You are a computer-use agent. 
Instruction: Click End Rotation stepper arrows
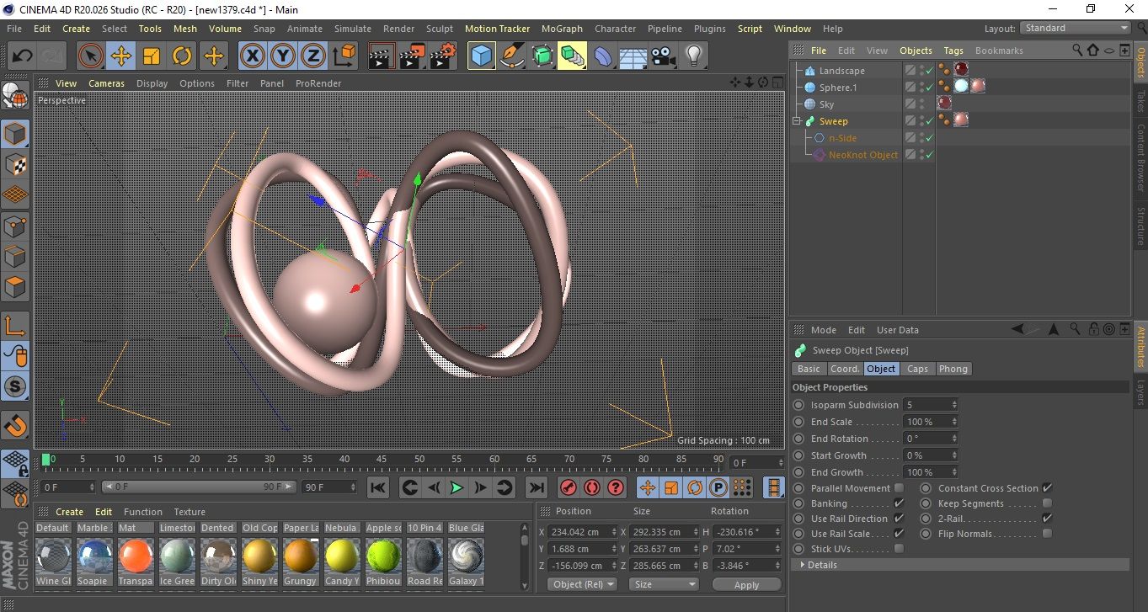coord(954,439)
